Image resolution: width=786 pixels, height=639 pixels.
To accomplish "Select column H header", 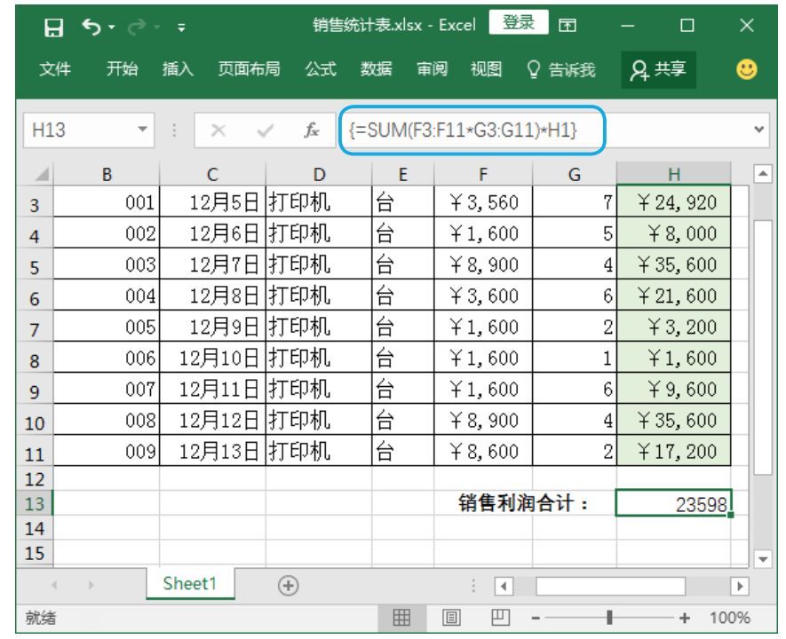I will [x=674, y=174].
